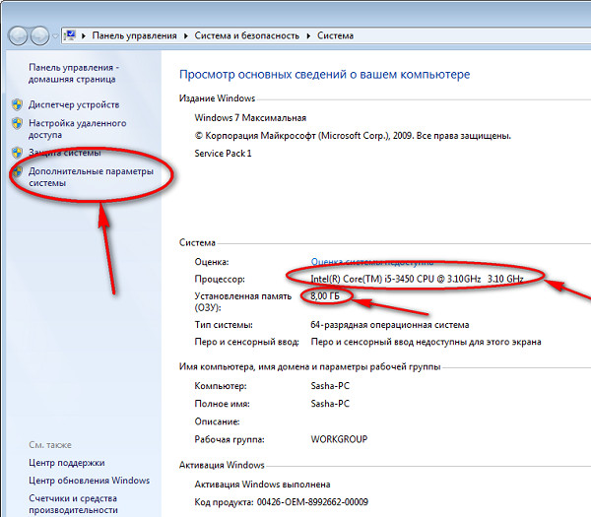Screen dimensions: 591x517
Task: Expand arrow before Система и безопасность breadcrumb
Action: coord(186,35)
